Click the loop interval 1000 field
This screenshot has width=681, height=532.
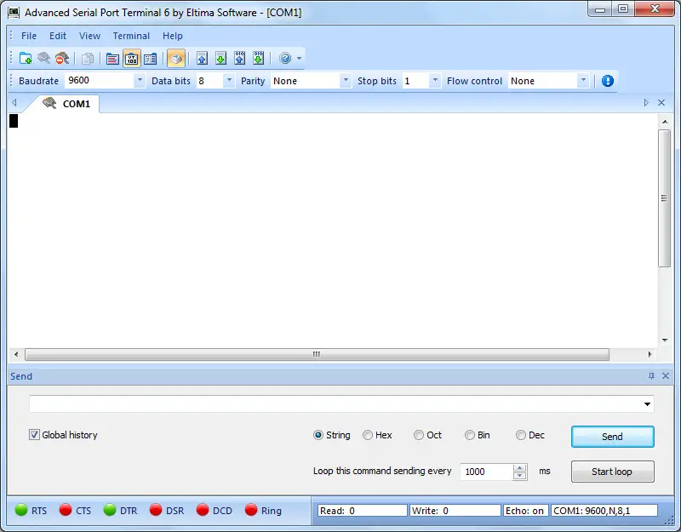point(486,472)
